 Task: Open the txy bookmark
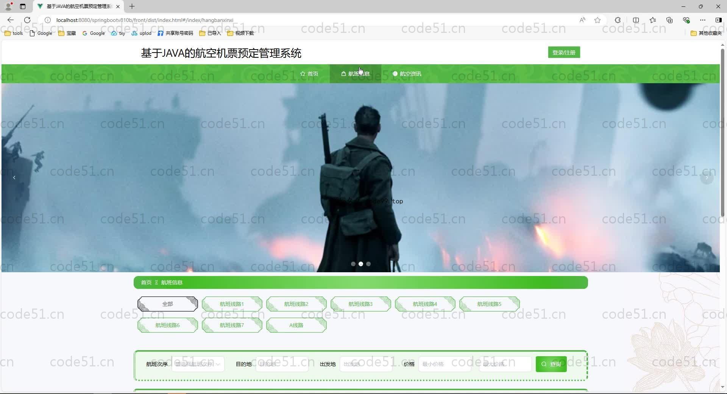[x=118, y=33]
